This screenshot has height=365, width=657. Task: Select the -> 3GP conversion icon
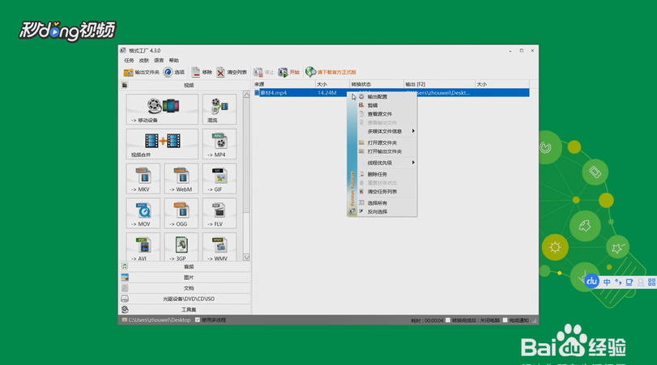click(181, 247)
